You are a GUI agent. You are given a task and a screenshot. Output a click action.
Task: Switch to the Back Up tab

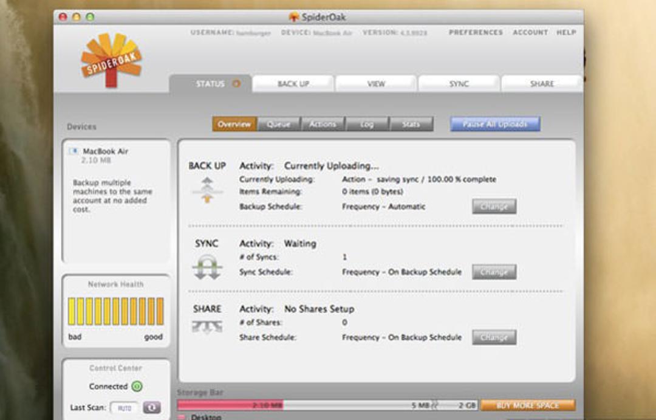(293, 84)
